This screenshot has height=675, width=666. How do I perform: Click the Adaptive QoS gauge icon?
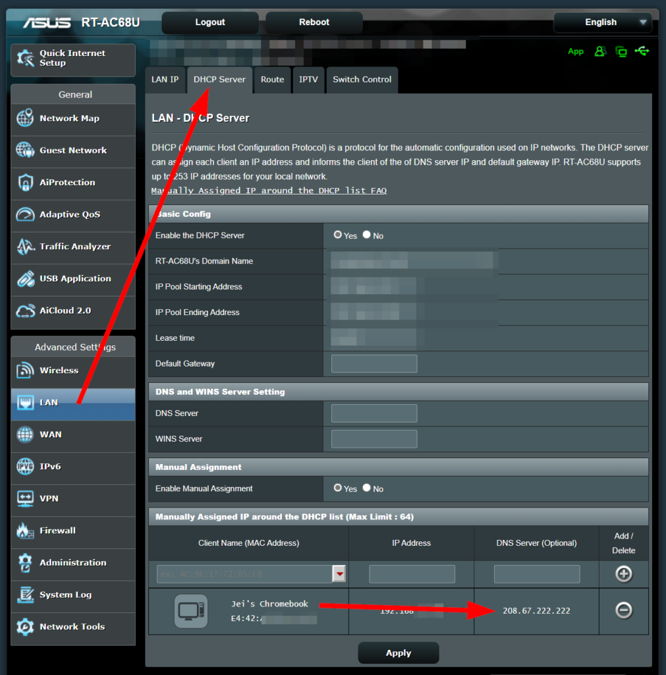[x=26, y=214]
